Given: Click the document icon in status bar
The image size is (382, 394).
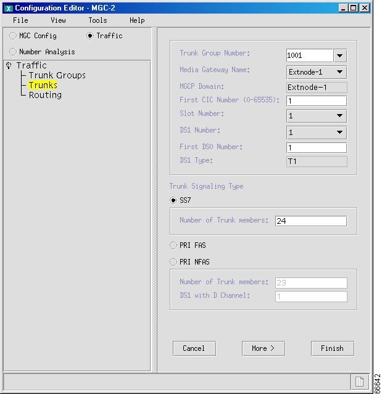Looking at the screenshot, I should 359,382.
